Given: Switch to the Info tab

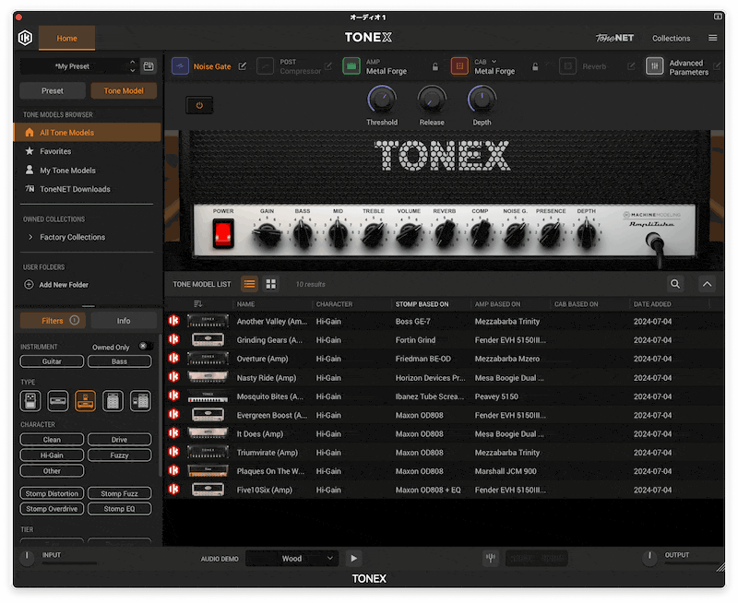Looking at the screenshot, I should coord(124,321).
